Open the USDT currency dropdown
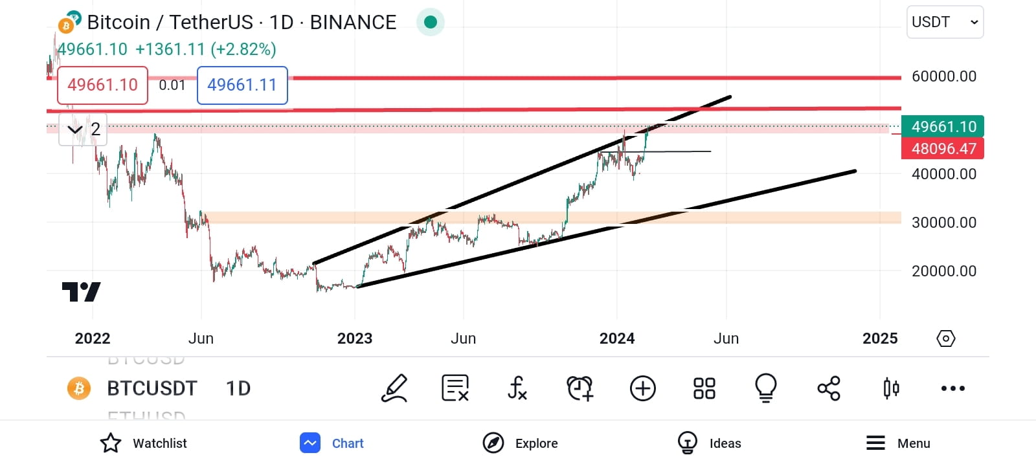 945,21
